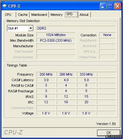123x139 pixels.
Task: Click the SPD tab
Action: (71, 14)
